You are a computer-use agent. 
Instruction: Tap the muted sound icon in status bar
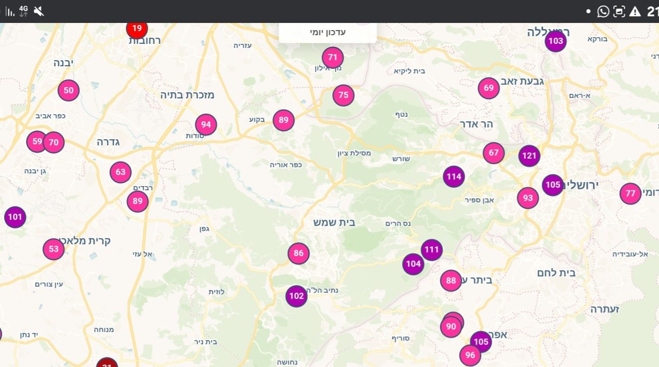click(39, 11)
